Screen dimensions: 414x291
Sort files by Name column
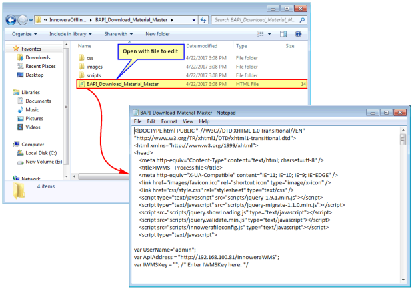pyautogui.click(x=85, y=46)
